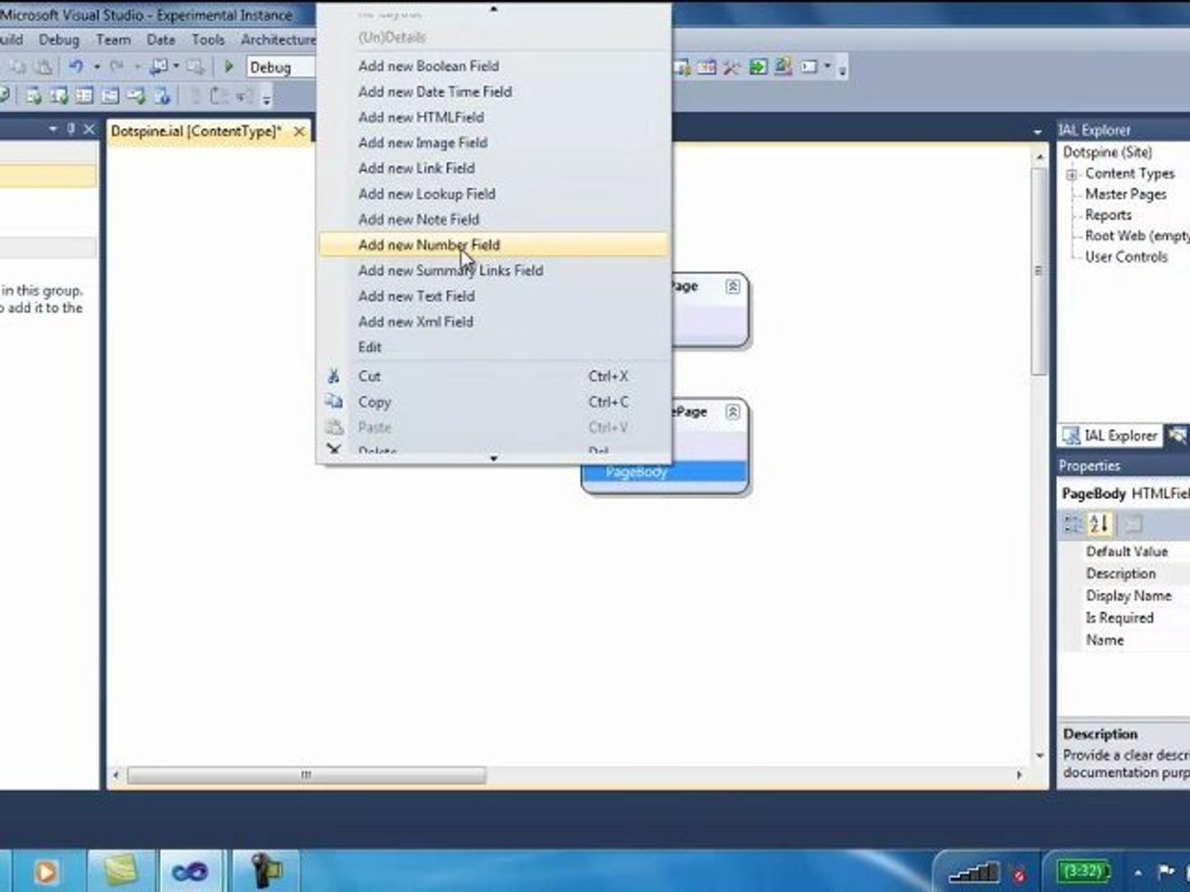Click the navigate backward toolbar icon
1190x892 pixels.
click(x=159, y=67)
